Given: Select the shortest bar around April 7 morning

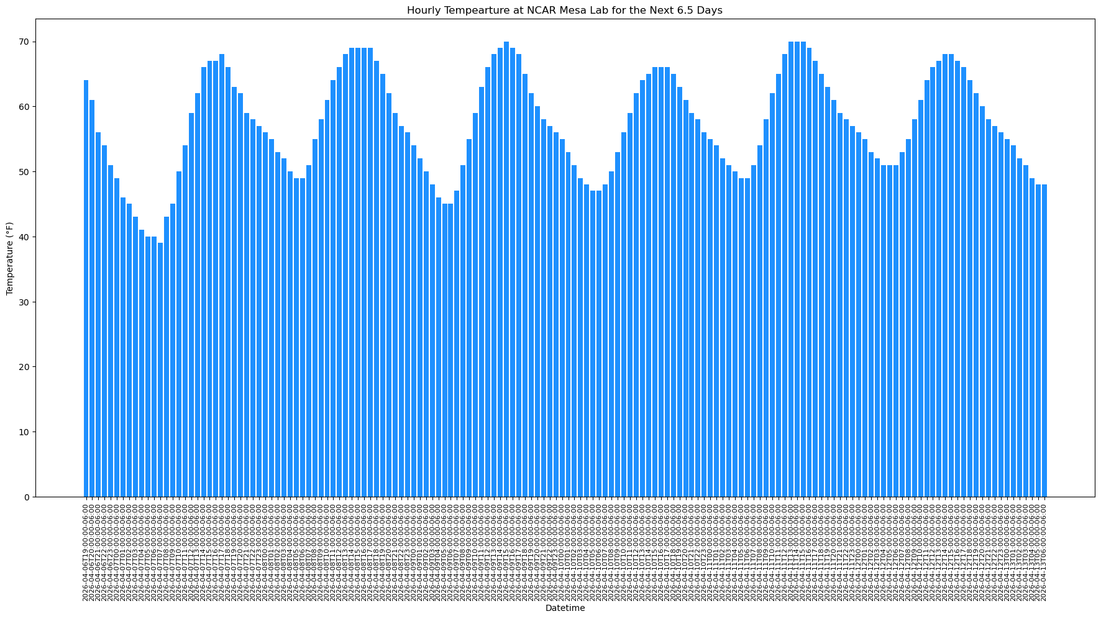Looking at the screenshot, I should tap(162, 373).
